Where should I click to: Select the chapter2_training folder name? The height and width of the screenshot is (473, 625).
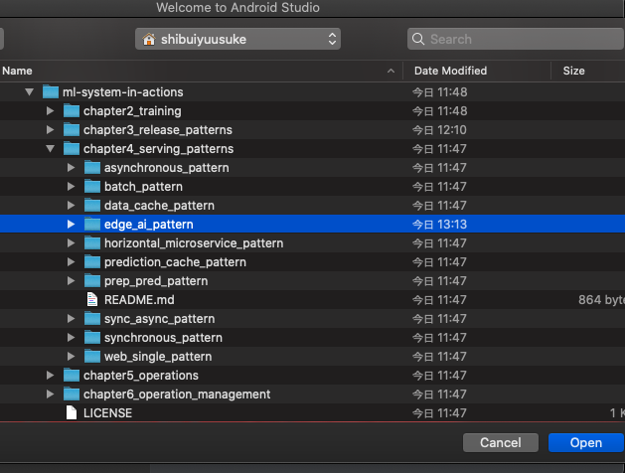(x=132, y=110)
